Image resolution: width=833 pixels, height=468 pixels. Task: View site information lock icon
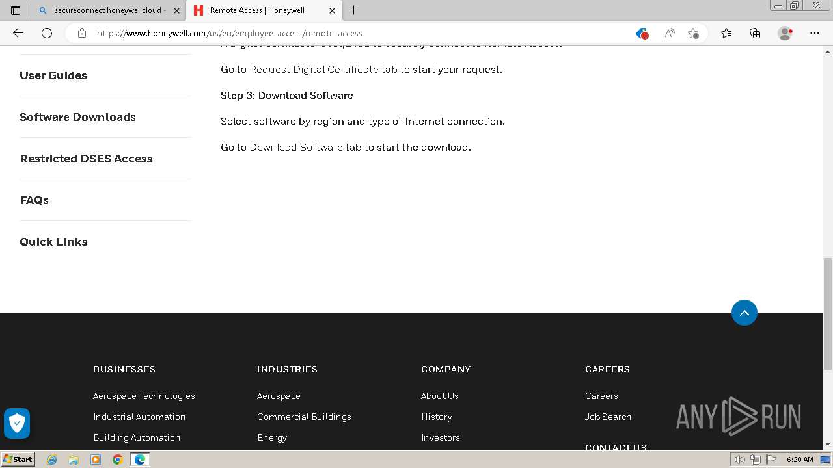pos(82,33)
